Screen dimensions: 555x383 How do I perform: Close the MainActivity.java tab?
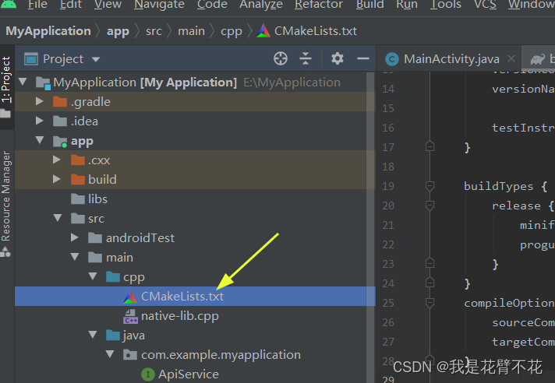(x=511, y=58)
